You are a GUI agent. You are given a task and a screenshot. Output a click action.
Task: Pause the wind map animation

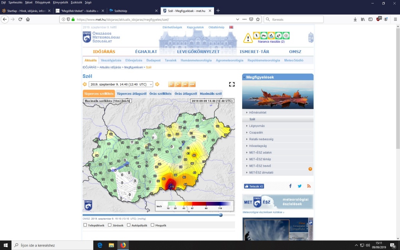click(171, 84)
